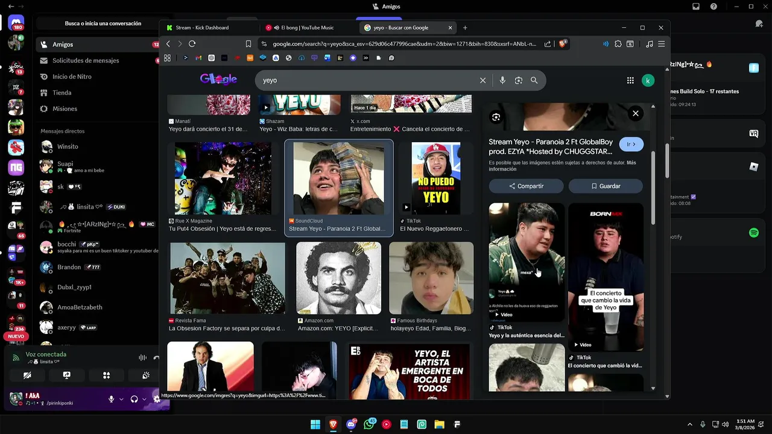The image size is (772, 434).
Task: Open the music note playlist icon
Action: click(649, 44)
